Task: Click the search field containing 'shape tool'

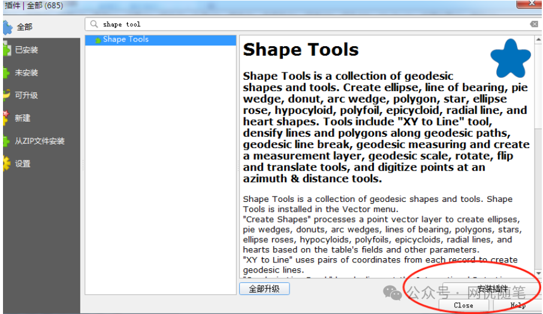Action: 313,24
